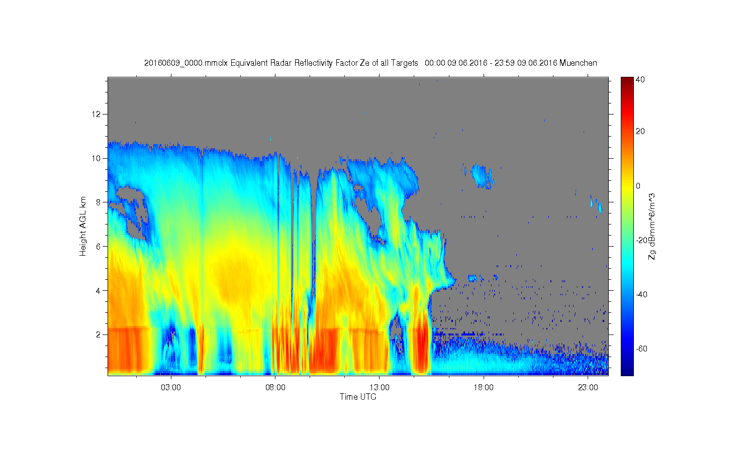Click the yellow zero-level region of colorbar
This screenshot has width=754, height=452.
click(x=627, y=186)
